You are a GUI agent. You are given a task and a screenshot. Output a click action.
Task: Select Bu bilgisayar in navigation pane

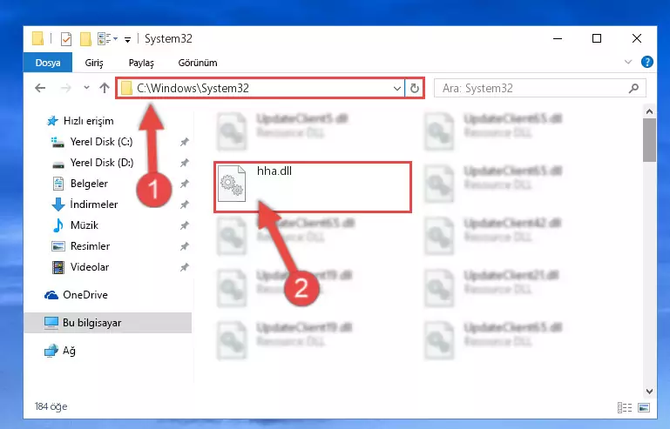pos(108,323)
